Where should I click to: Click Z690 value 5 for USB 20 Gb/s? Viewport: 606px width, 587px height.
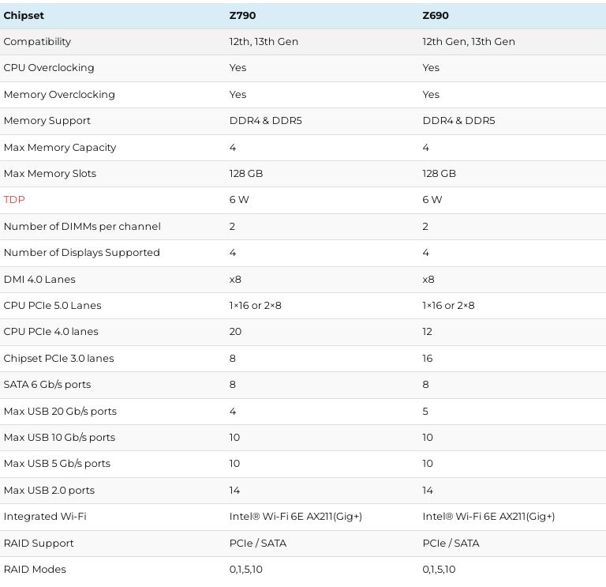(425, 411)
